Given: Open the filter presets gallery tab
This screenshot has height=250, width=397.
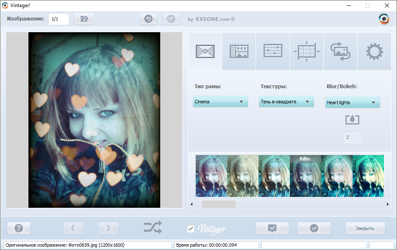Looking at the screenshot, I should (239, 51).
